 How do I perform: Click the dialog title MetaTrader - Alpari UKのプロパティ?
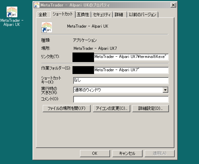(75, 5)
